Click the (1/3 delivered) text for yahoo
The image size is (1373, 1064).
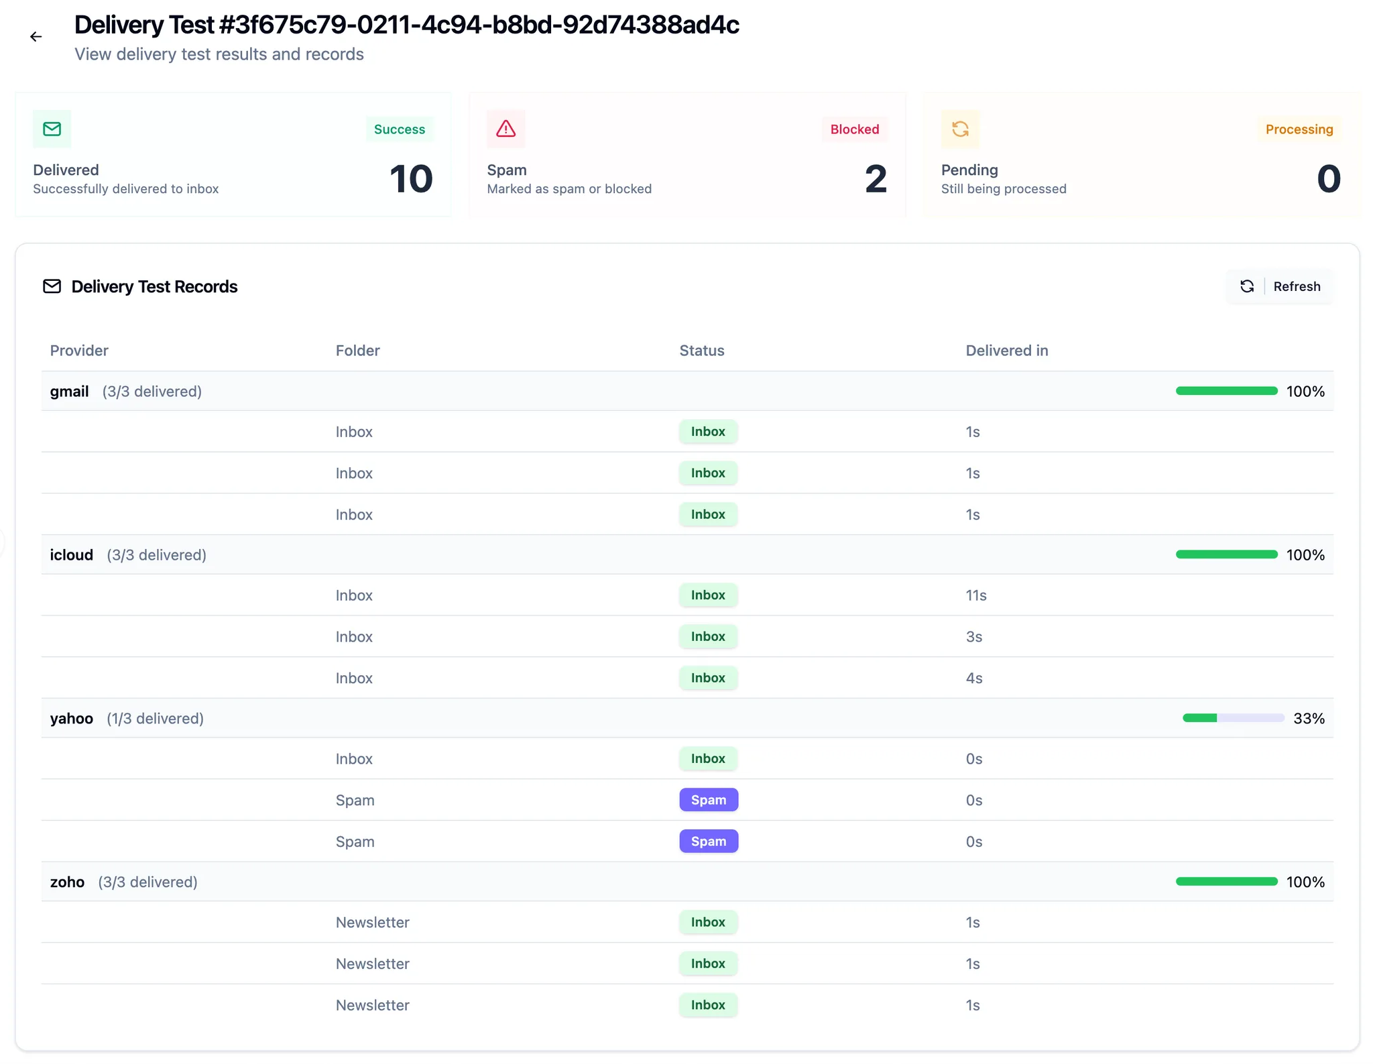(x=155, y=719)
